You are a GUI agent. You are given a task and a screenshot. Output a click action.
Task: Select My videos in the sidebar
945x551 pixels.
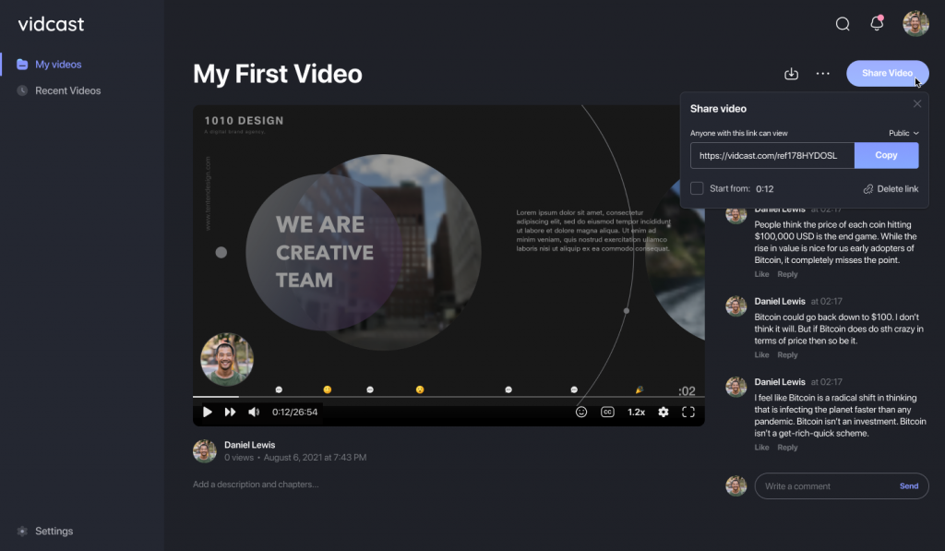57,64
